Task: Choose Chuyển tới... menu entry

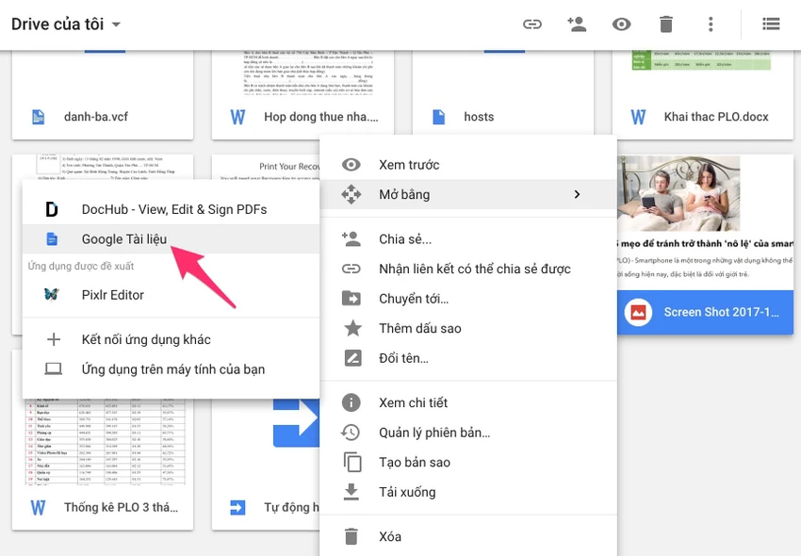Action: pos(468,299)
